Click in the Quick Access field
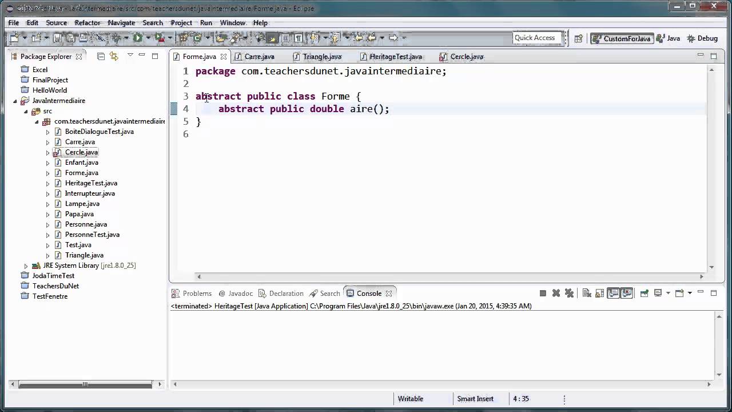This screenshot has width=732, height=412. [536, 38]
